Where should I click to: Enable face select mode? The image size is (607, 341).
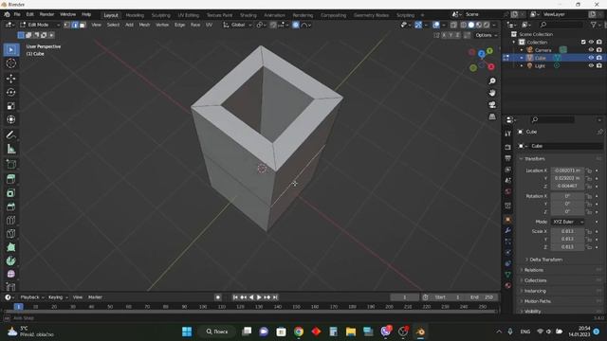pyautogui.click(x=83, y=25)
